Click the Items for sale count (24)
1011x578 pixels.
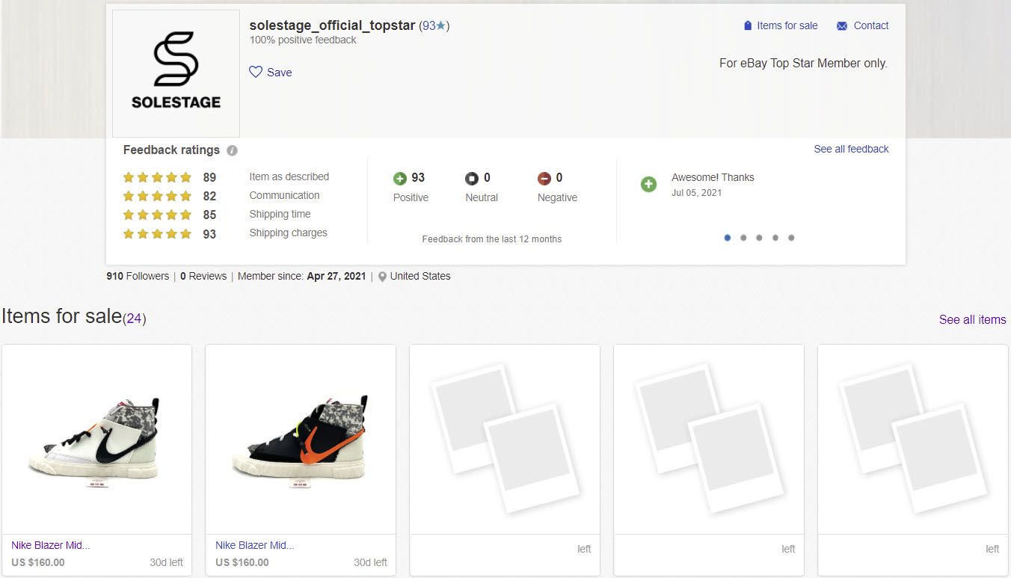[x=134, y=319]
